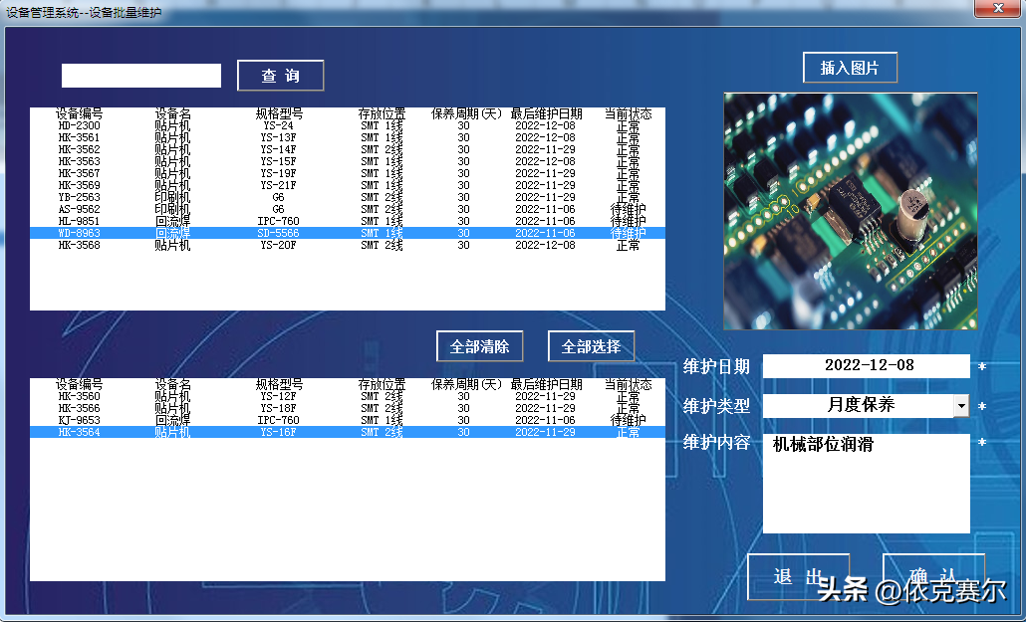The image size is (1026, 622).
Task: Select row HK-3561 in upper list
Action: [348, 137]
